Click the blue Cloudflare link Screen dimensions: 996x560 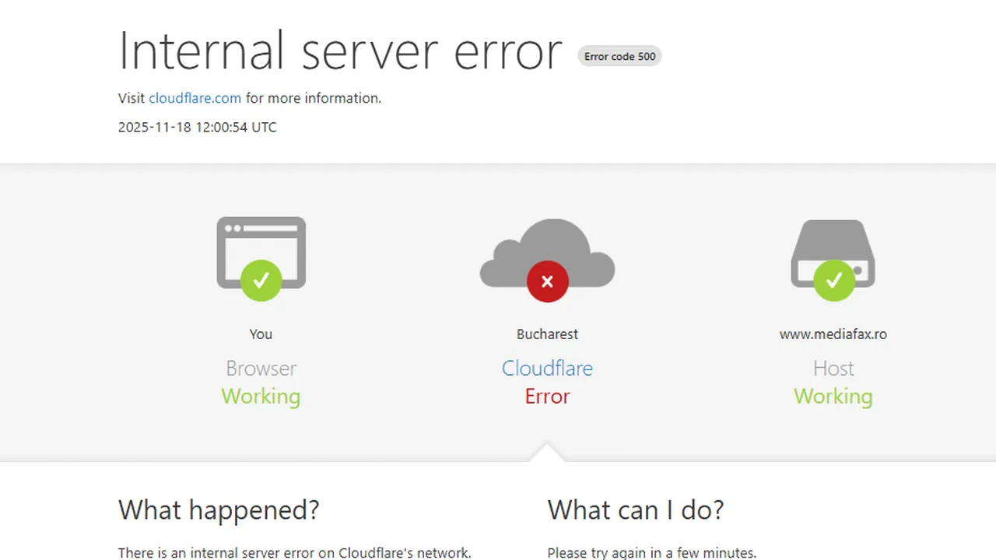(x=547, y=368)
